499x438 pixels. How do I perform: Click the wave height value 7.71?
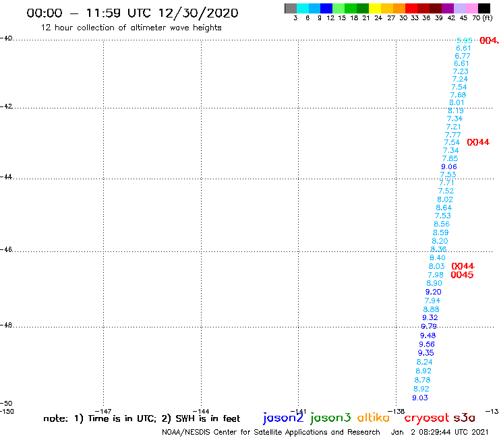pos(446,183)
